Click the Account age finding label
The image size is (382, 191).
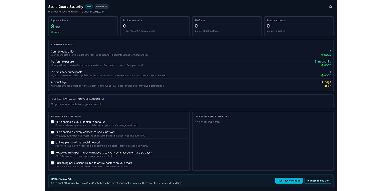tap(59, 82)
